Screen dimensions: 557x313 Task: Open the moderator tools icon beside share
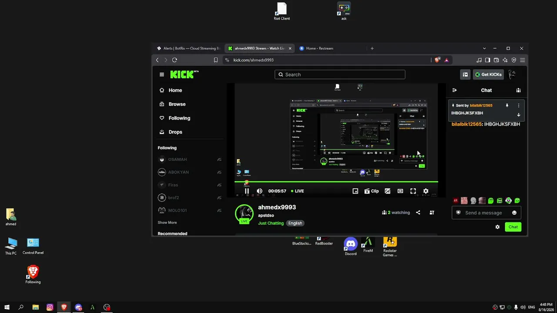coord(432,213)
